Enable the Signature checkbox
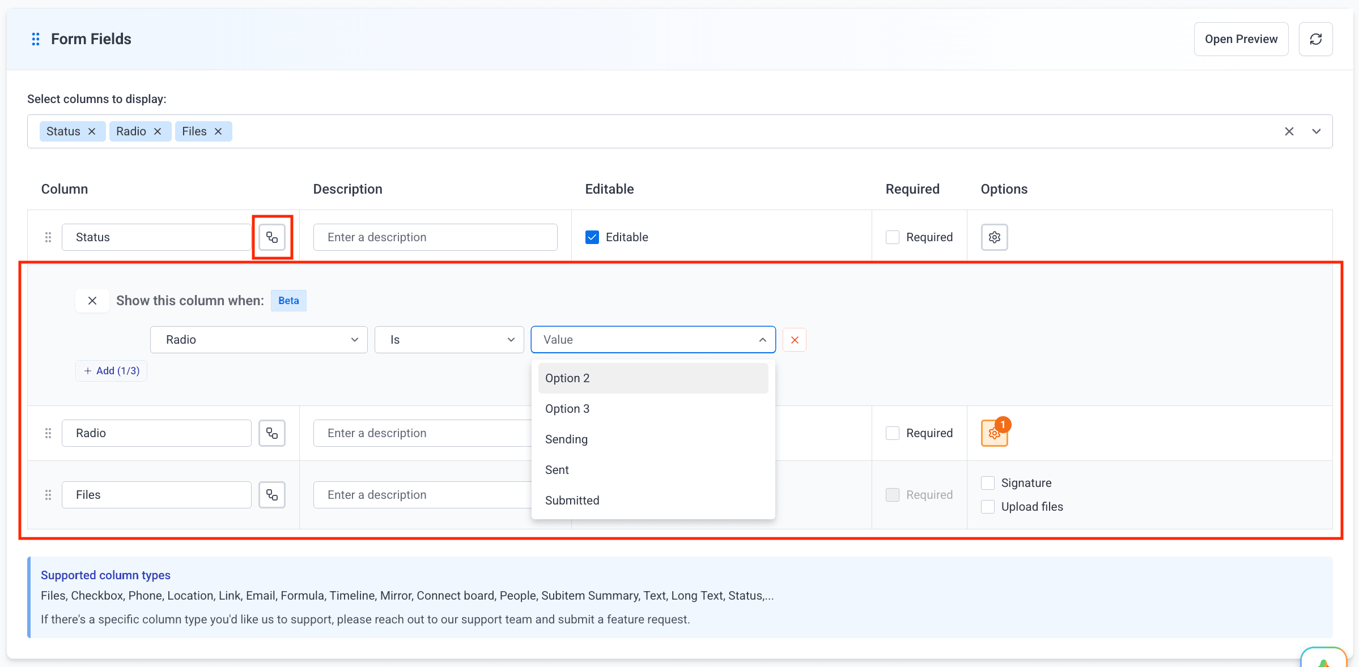 988,483
